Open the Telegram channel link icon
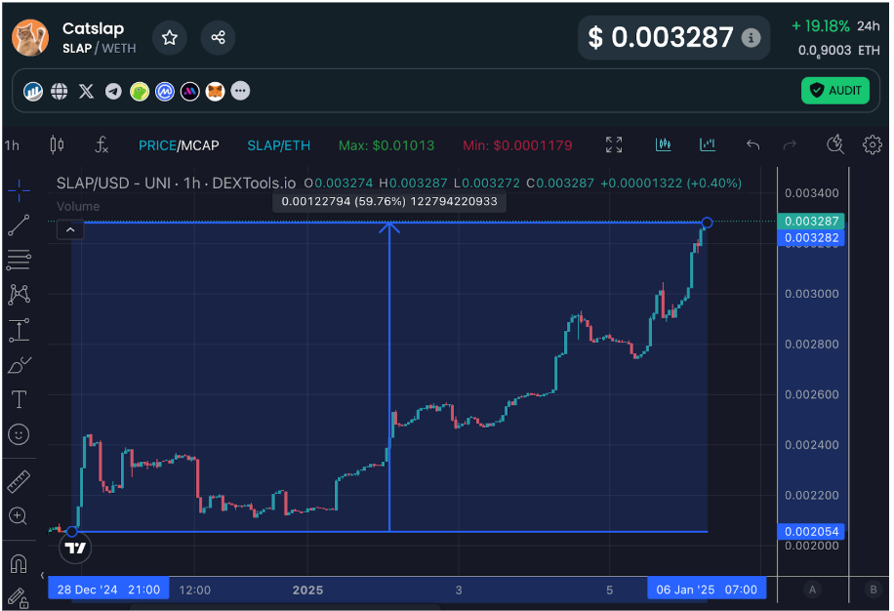The width and height of the screenshot is (894, 611). [x=113, y=91]
